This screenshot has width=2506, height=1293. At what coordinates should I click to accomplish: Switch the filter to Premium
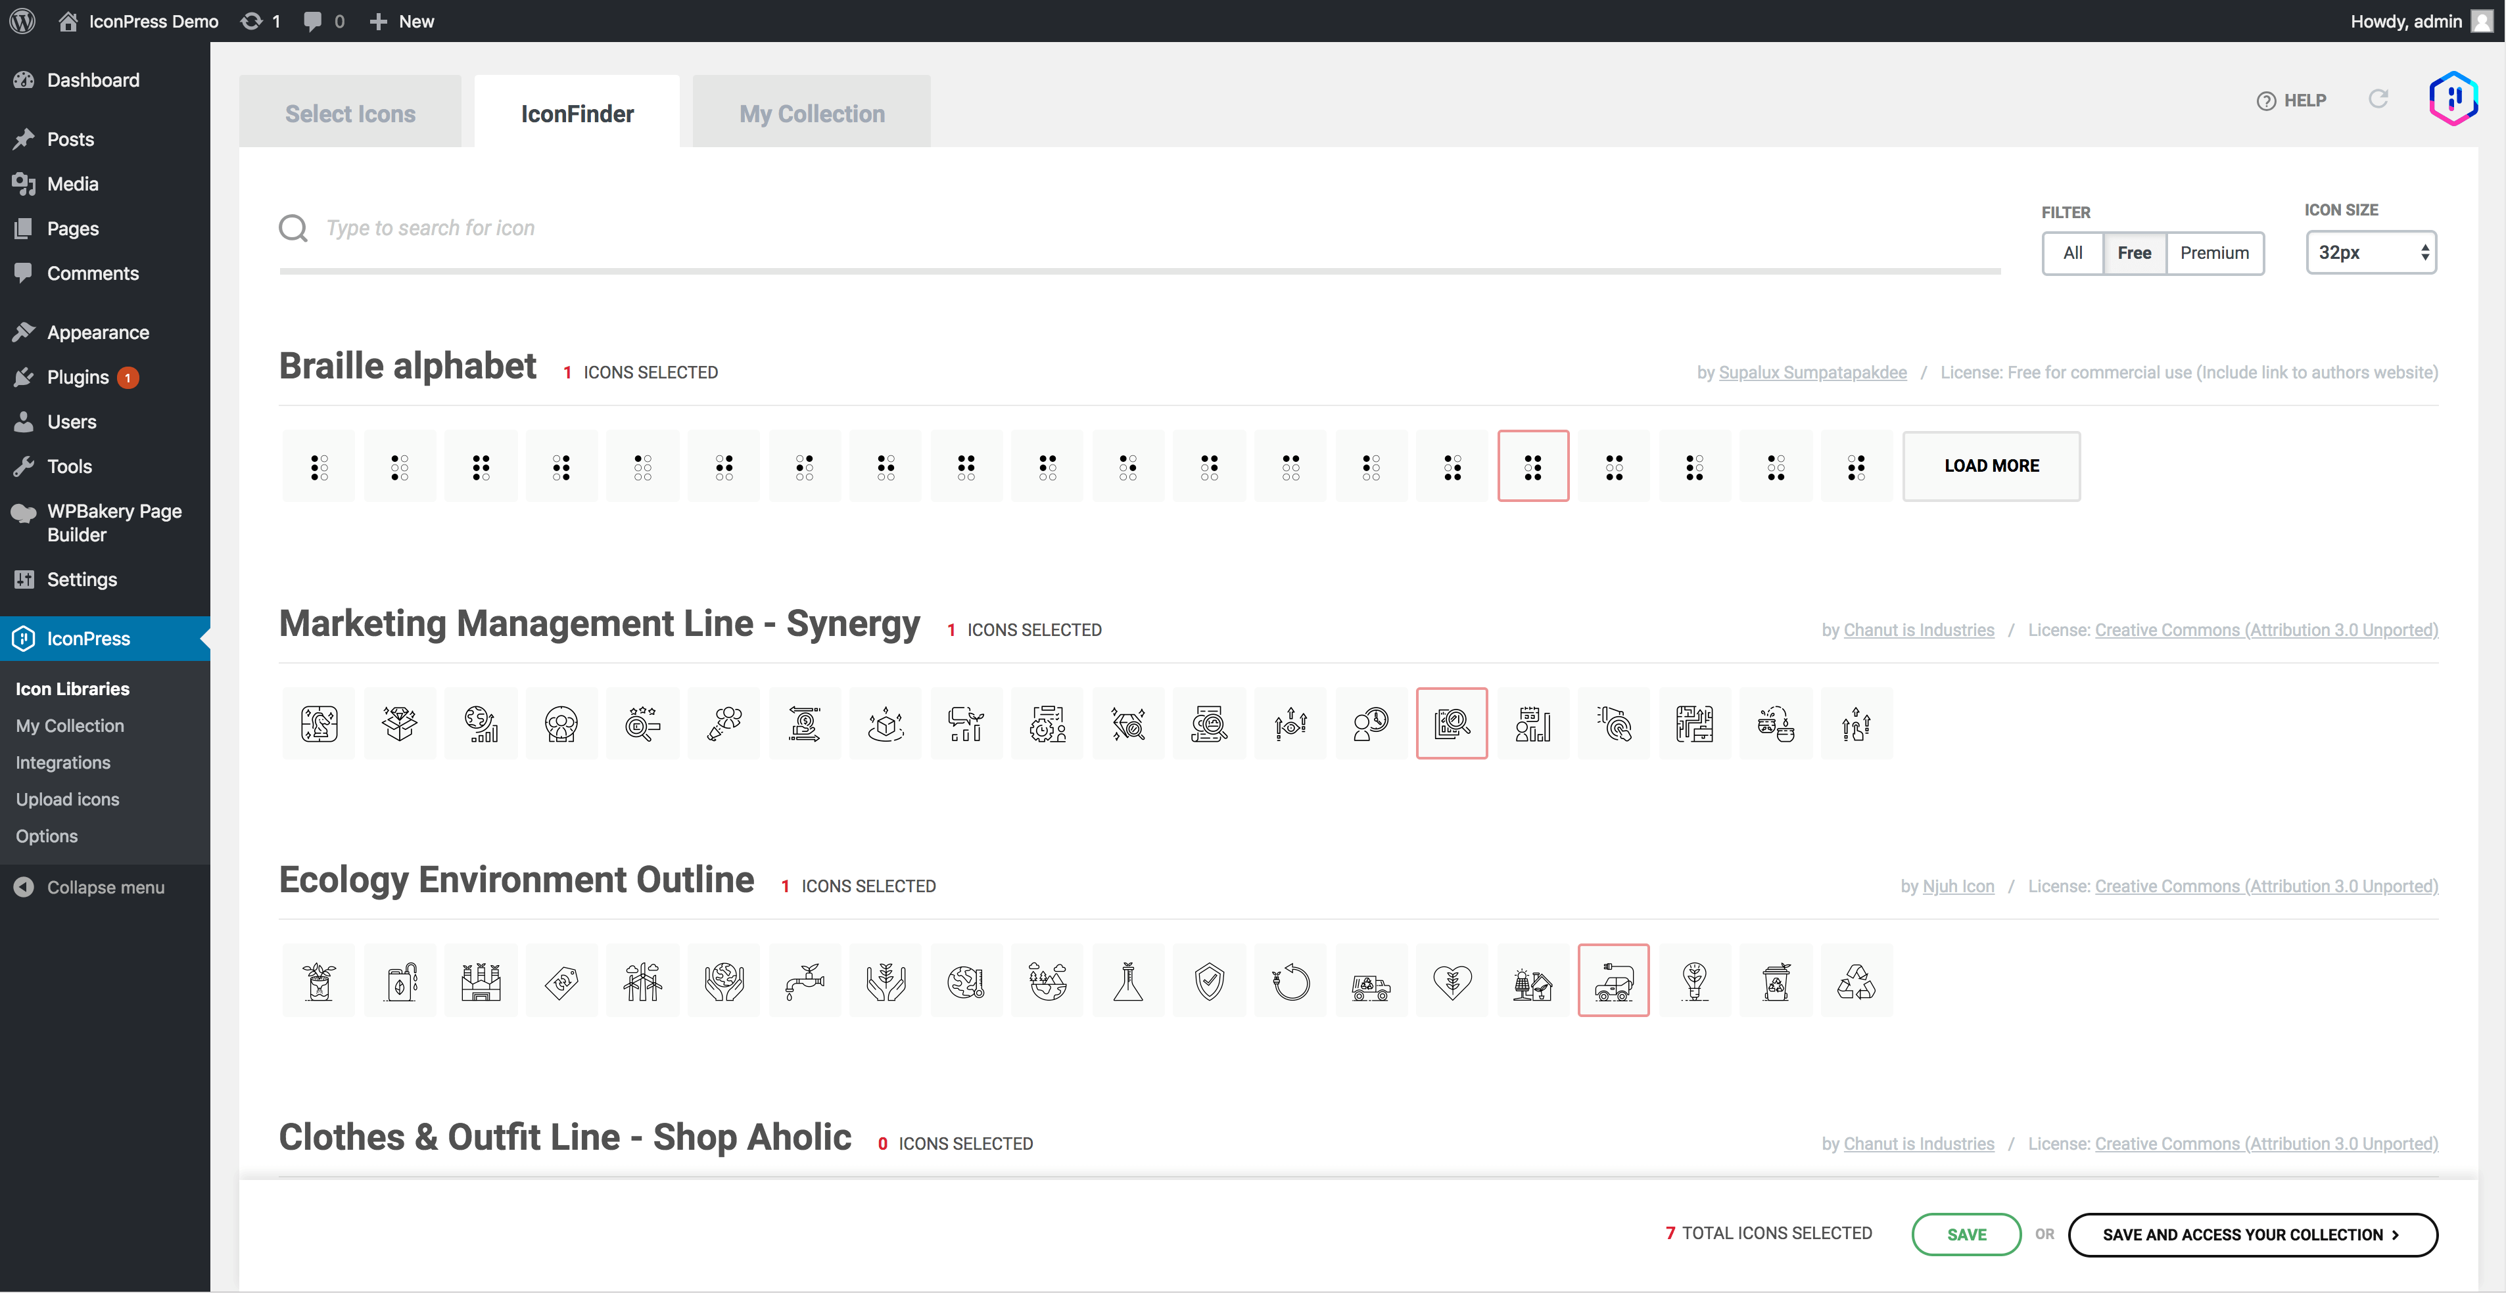2215,253
